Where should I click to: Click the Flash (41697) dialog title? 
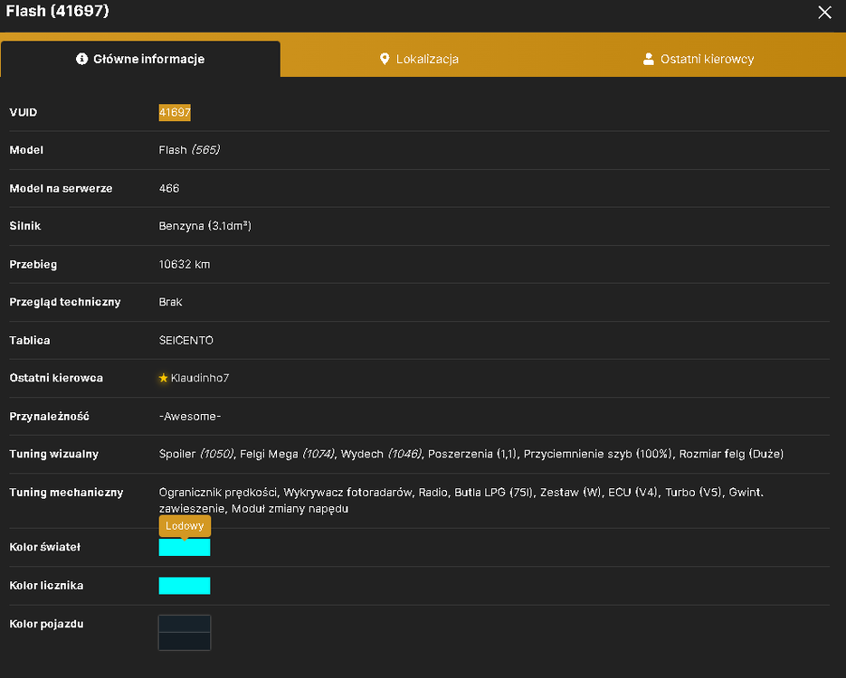57,11
